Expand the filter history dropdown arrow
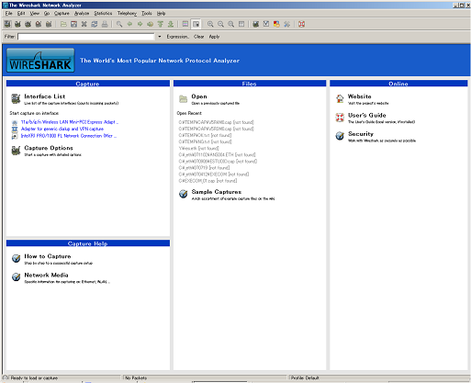This screenshot has height=383, width=471. pos(160,37)
